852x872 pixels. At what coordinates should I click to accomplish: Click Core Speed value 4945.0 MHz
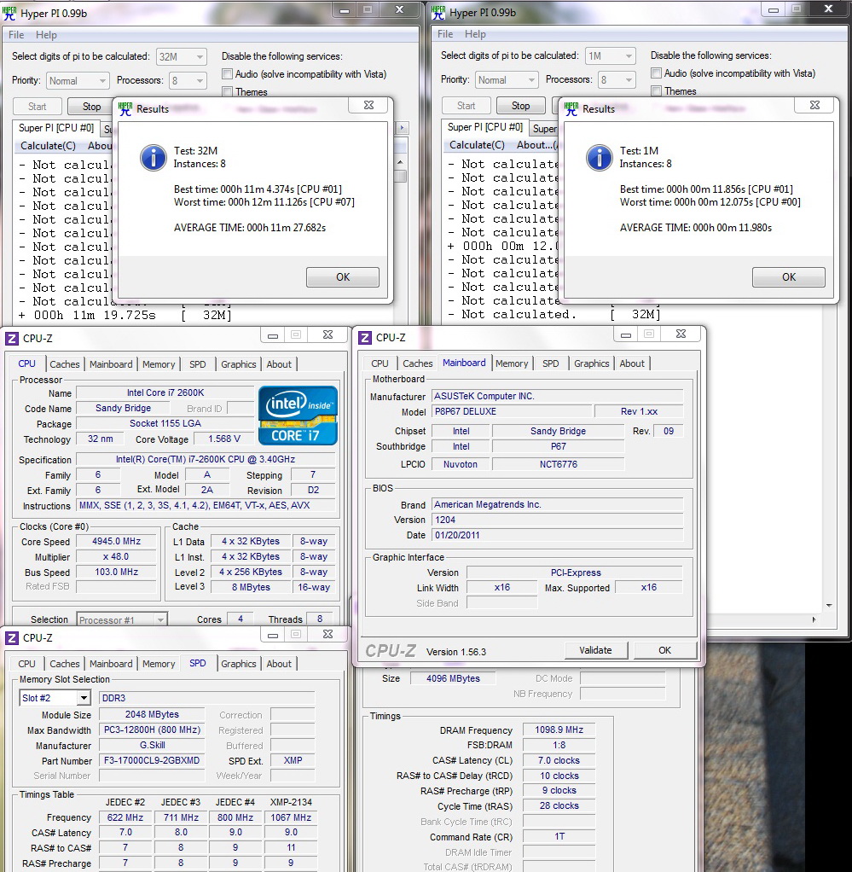click(116, 541)
